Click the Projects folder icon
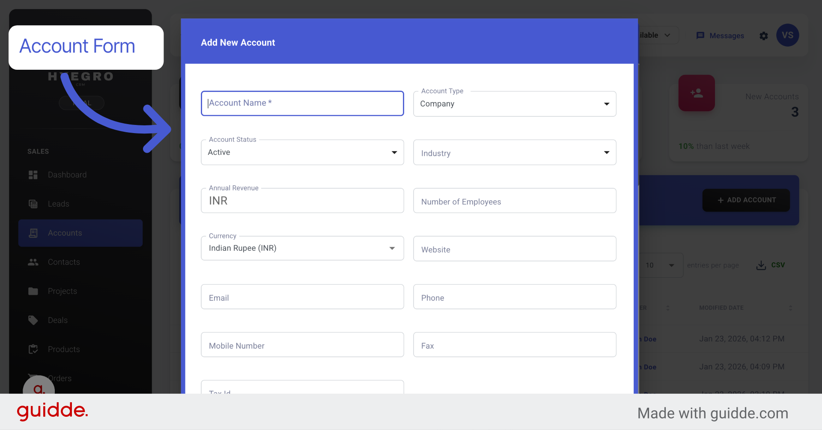 pos(33,291)
